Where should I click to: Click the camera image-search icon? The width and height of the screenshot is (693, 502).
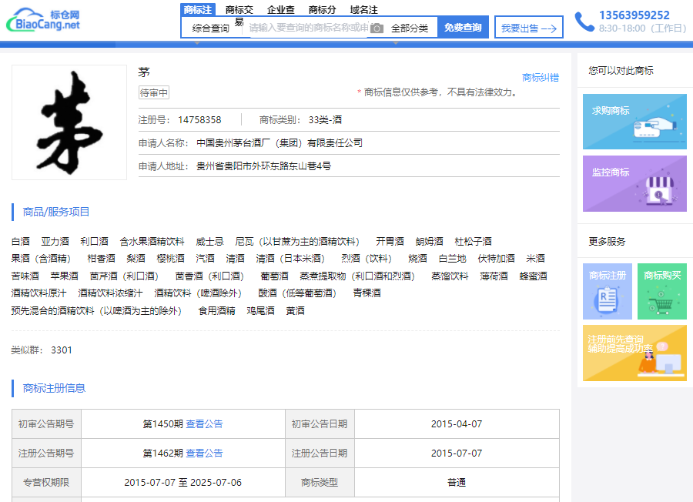pos(377,28)
